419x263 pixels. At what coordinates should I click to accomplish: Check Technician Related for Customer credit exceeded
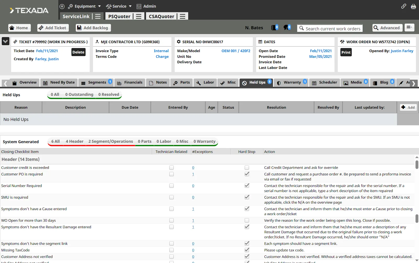172,167
